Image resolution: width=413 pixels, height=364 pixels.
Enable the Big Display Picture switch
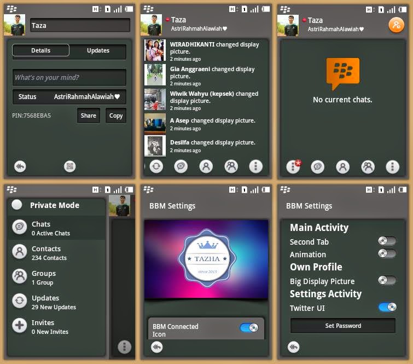[387, 280]
